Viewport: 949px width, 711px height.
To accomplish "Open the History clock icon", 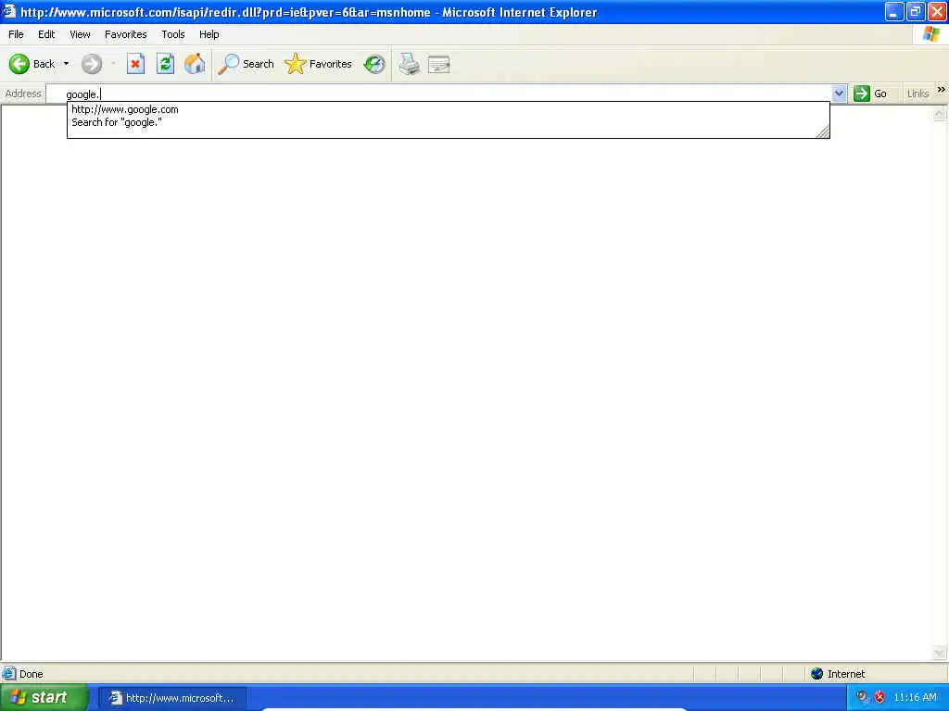I will point(374,64).
